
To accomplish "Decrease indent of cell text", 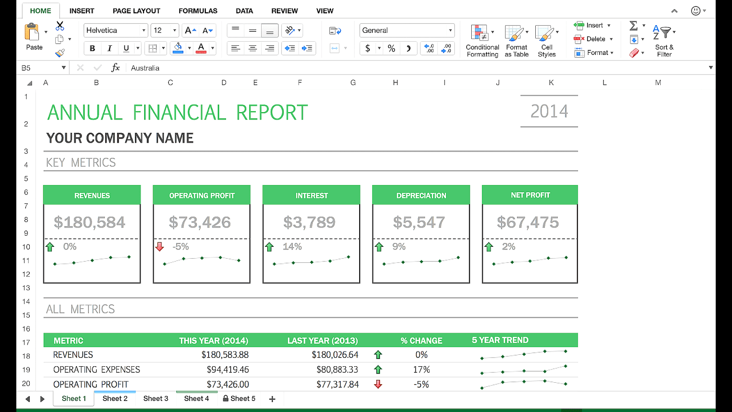I will (x=290, y=48).
